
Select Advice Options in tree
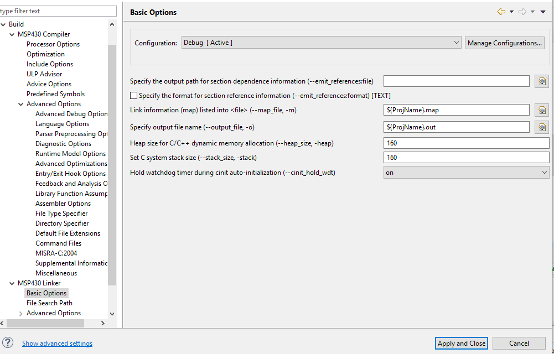[49, 84]
